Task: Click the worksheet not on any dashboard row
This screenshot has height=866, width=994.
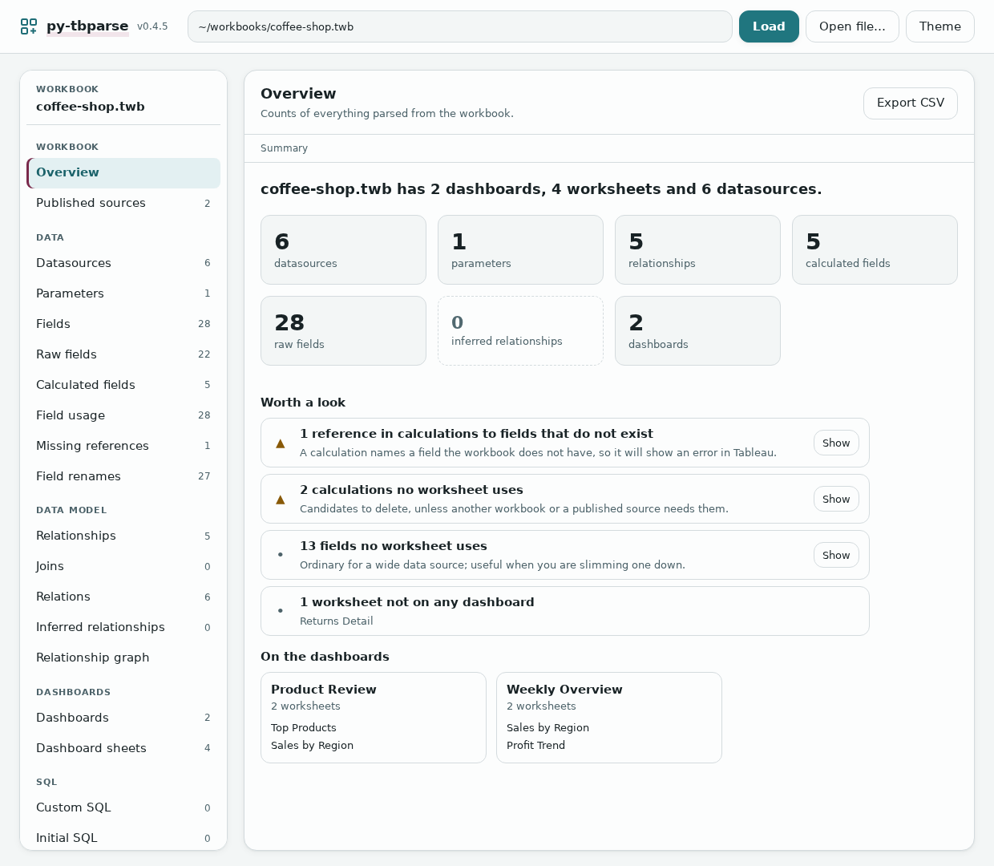Action: 565,611
